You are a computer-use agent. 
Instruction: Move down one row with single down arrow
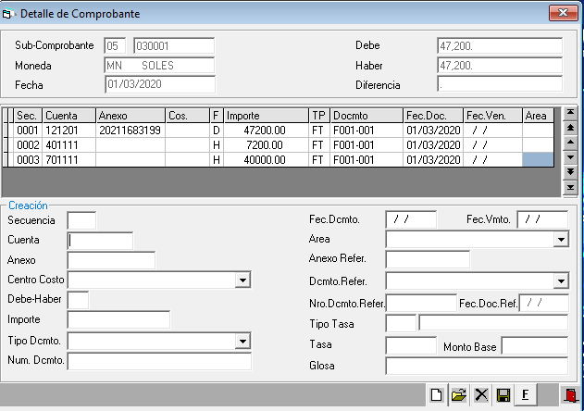click(570, 158)
